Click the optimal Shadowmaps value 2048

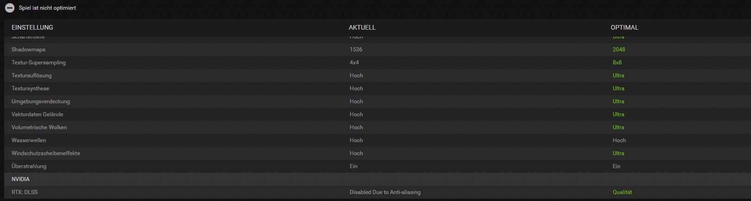coord(619,50)
